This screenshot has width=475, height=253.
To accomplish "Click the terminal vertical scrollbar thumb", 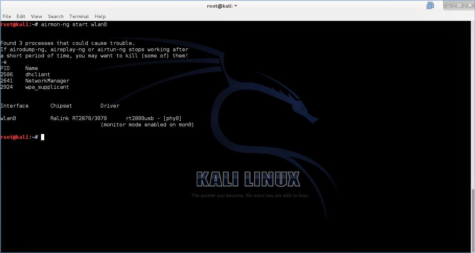I will tap(473, 220).
